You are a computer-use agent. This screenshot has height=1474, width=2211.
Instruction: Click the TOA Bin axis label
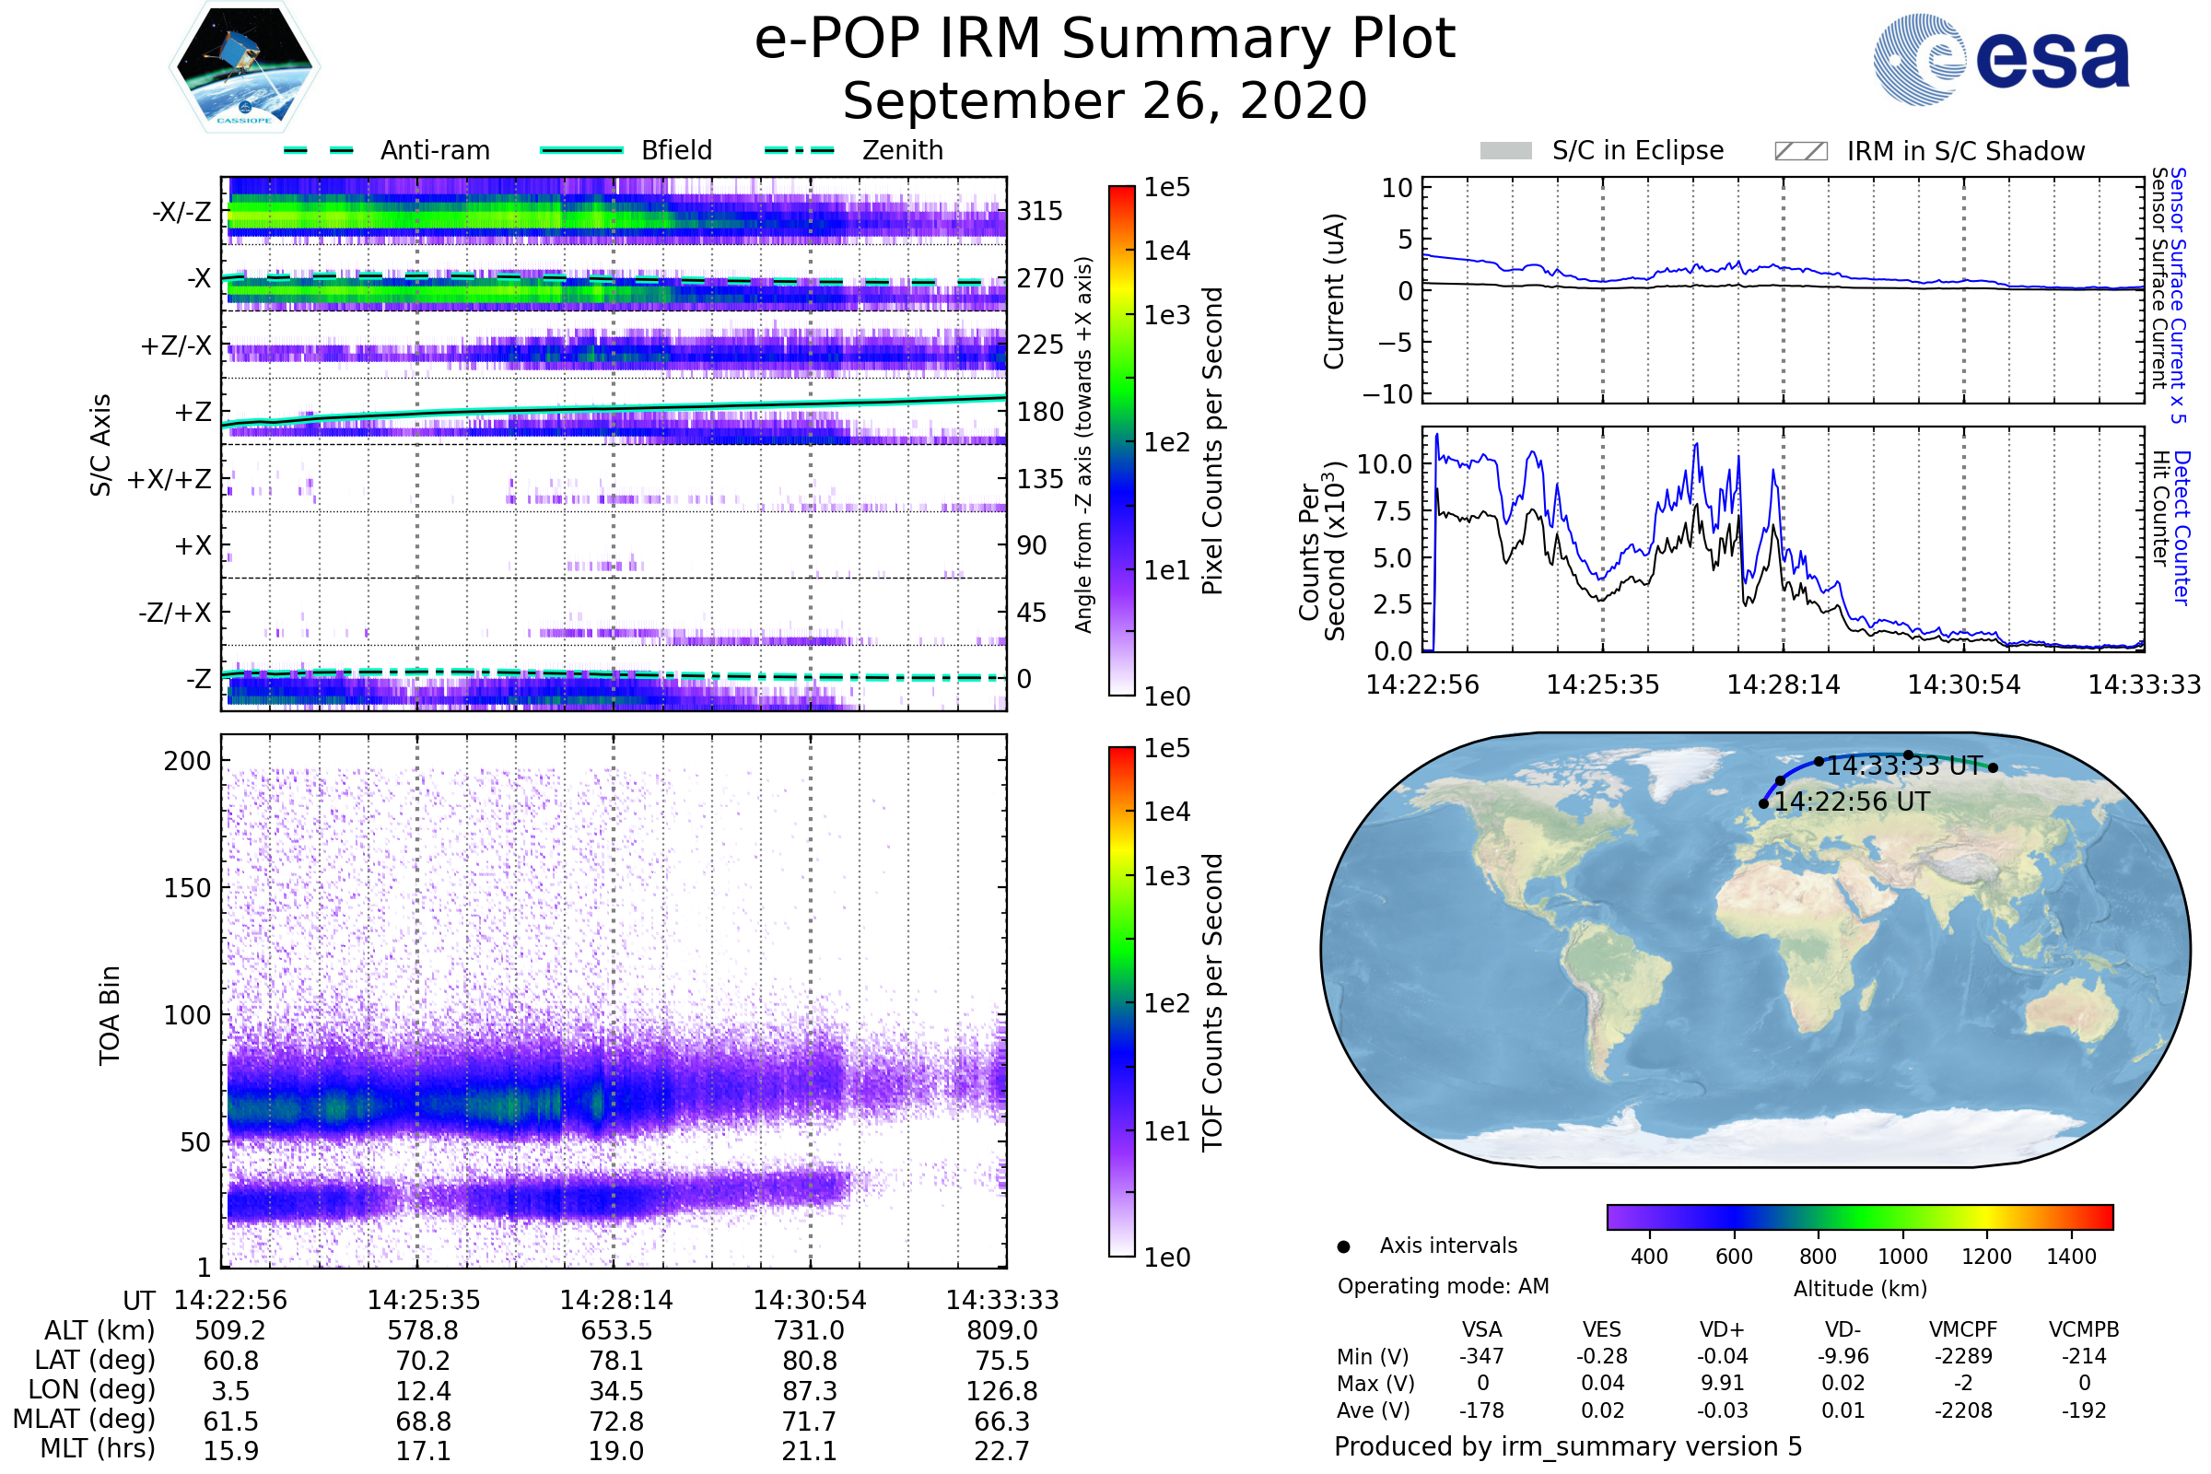point(110,1015)
